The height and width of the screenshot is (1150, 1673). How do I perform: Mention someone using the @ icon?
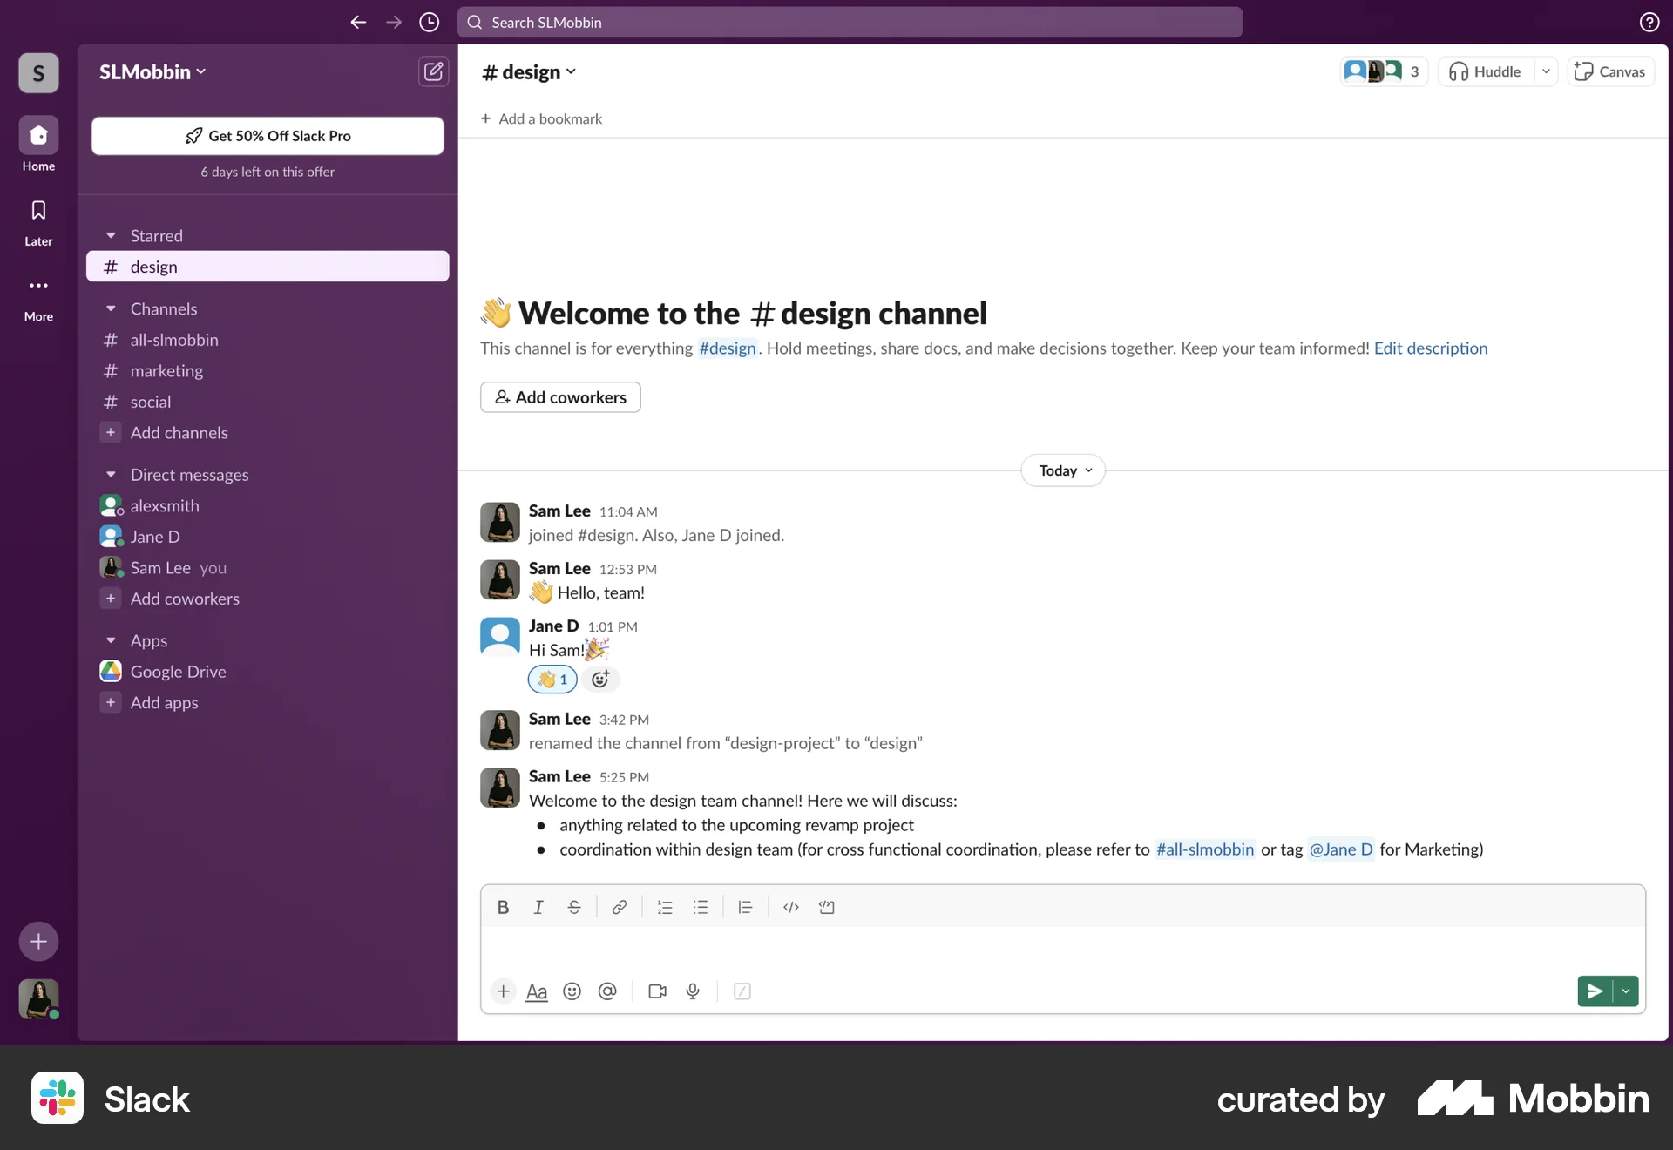[x=607, y=991]
